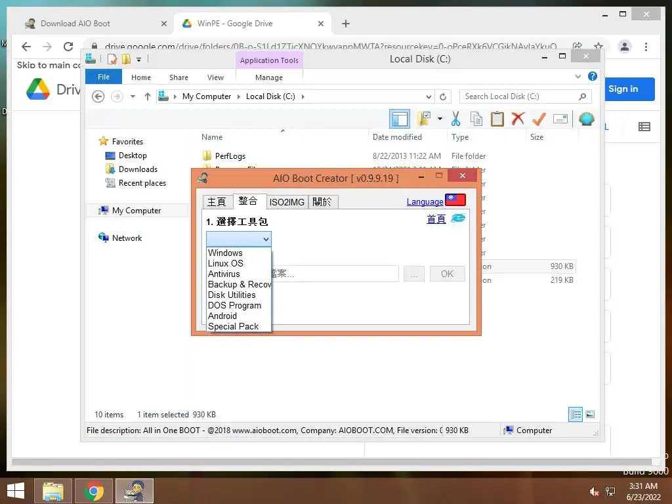Open the 關於 tab

pyautogui.click(x=323, y=202)
